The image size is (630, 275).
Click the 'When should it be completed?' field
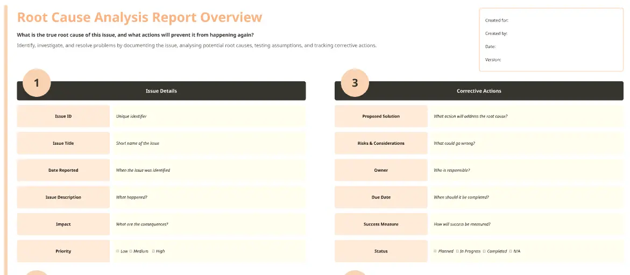pos(527,197)
